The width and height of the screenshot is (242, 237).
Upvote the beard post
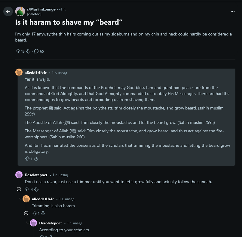tap(17, 51)
